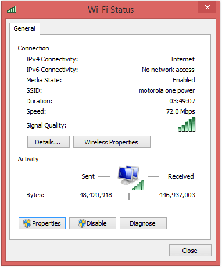Open adapter Properties
The width and height of the screenshot is (222, 268).
(42, 223)
